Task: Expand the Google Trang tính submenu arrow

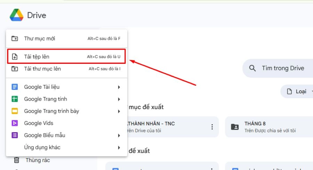Action: tap(119, 99)
